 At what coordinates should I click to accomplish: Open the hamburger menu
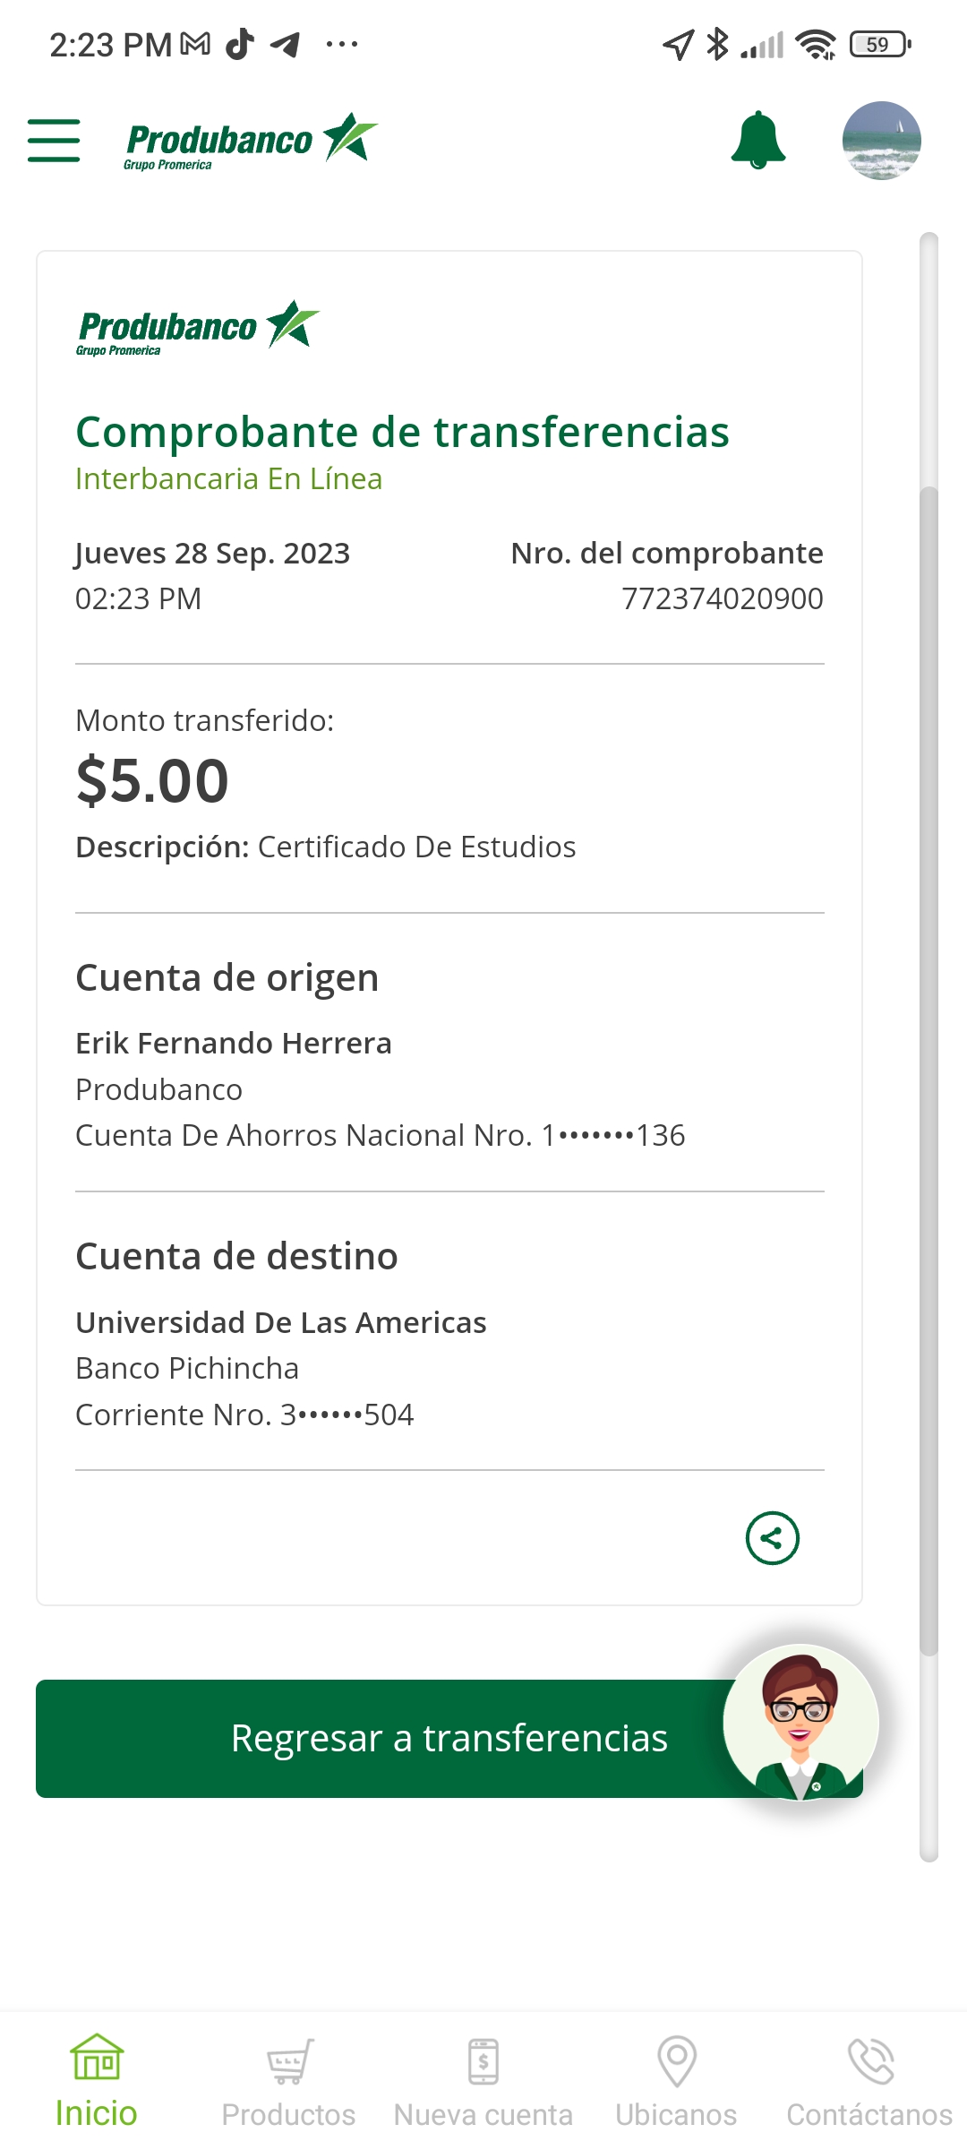(54, 141)
